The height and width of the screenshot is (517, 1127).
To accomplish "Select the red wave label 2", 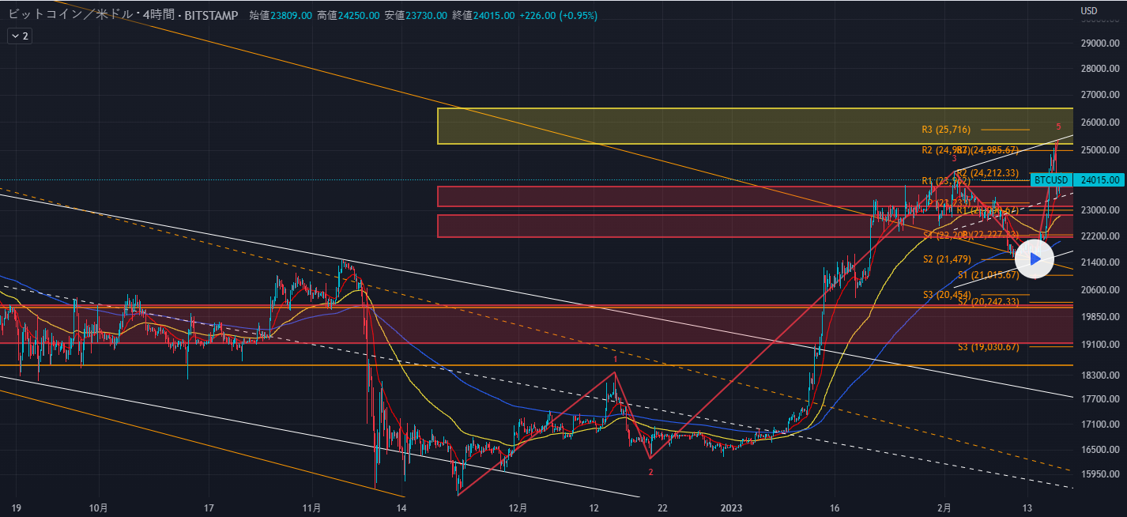I will (x=650, y=472).
